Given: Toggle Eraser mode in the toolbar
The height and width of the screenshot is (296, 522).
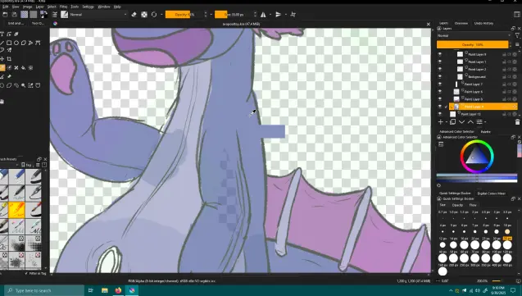Looking at the screenshot, I should pyautogui.click(x=134, y=14).
